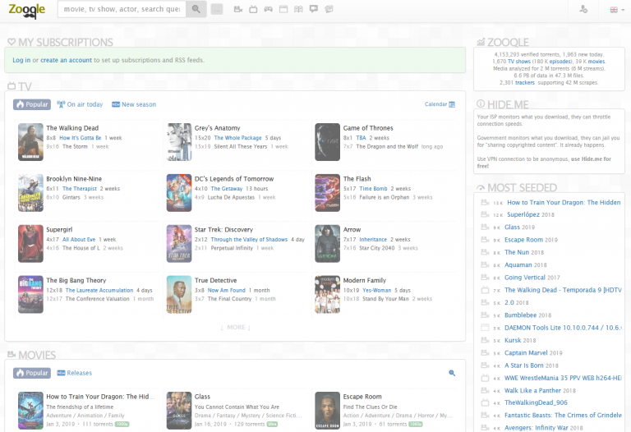Open Brooklyn Nine-Nine episode The Therapist

79,188
